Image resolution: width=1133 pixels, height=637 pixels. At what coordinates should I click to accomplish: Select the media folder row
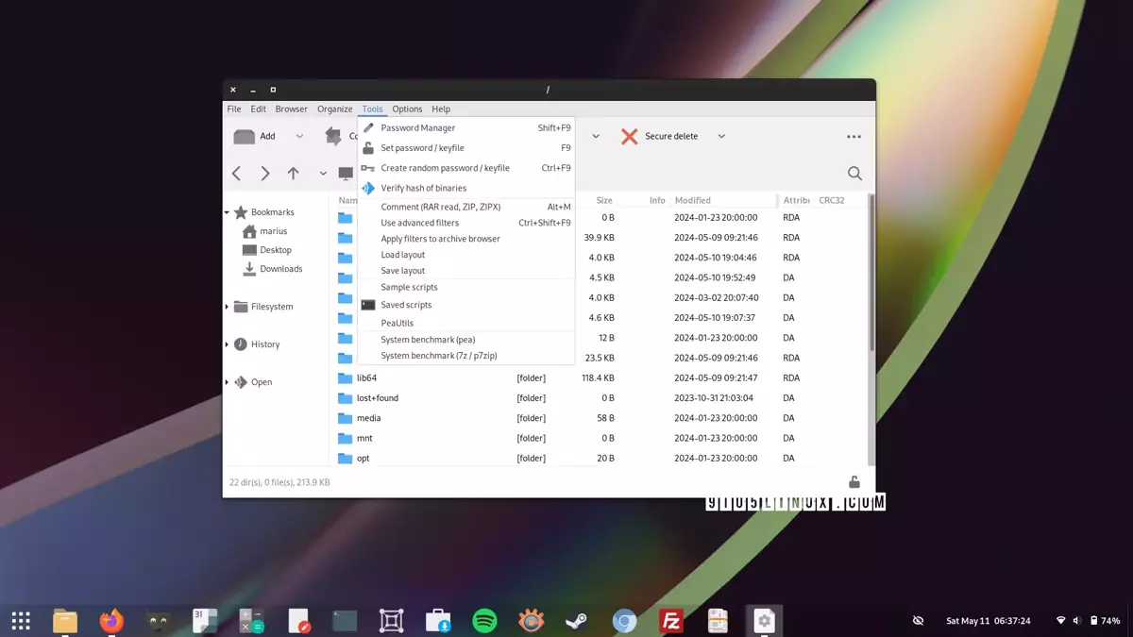coord(600,418)
